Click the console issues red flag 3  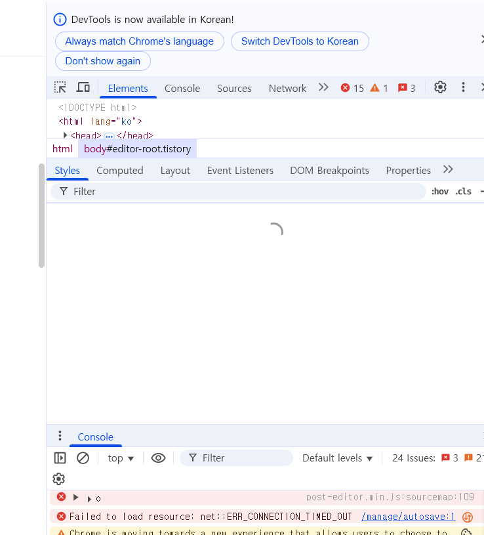pos(450,458)
